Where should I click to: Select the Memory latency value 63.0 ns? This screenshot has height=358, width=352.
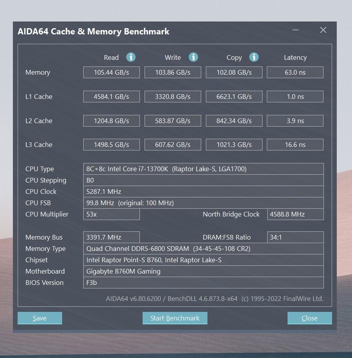pyautogui.click(x=295, y=72)
